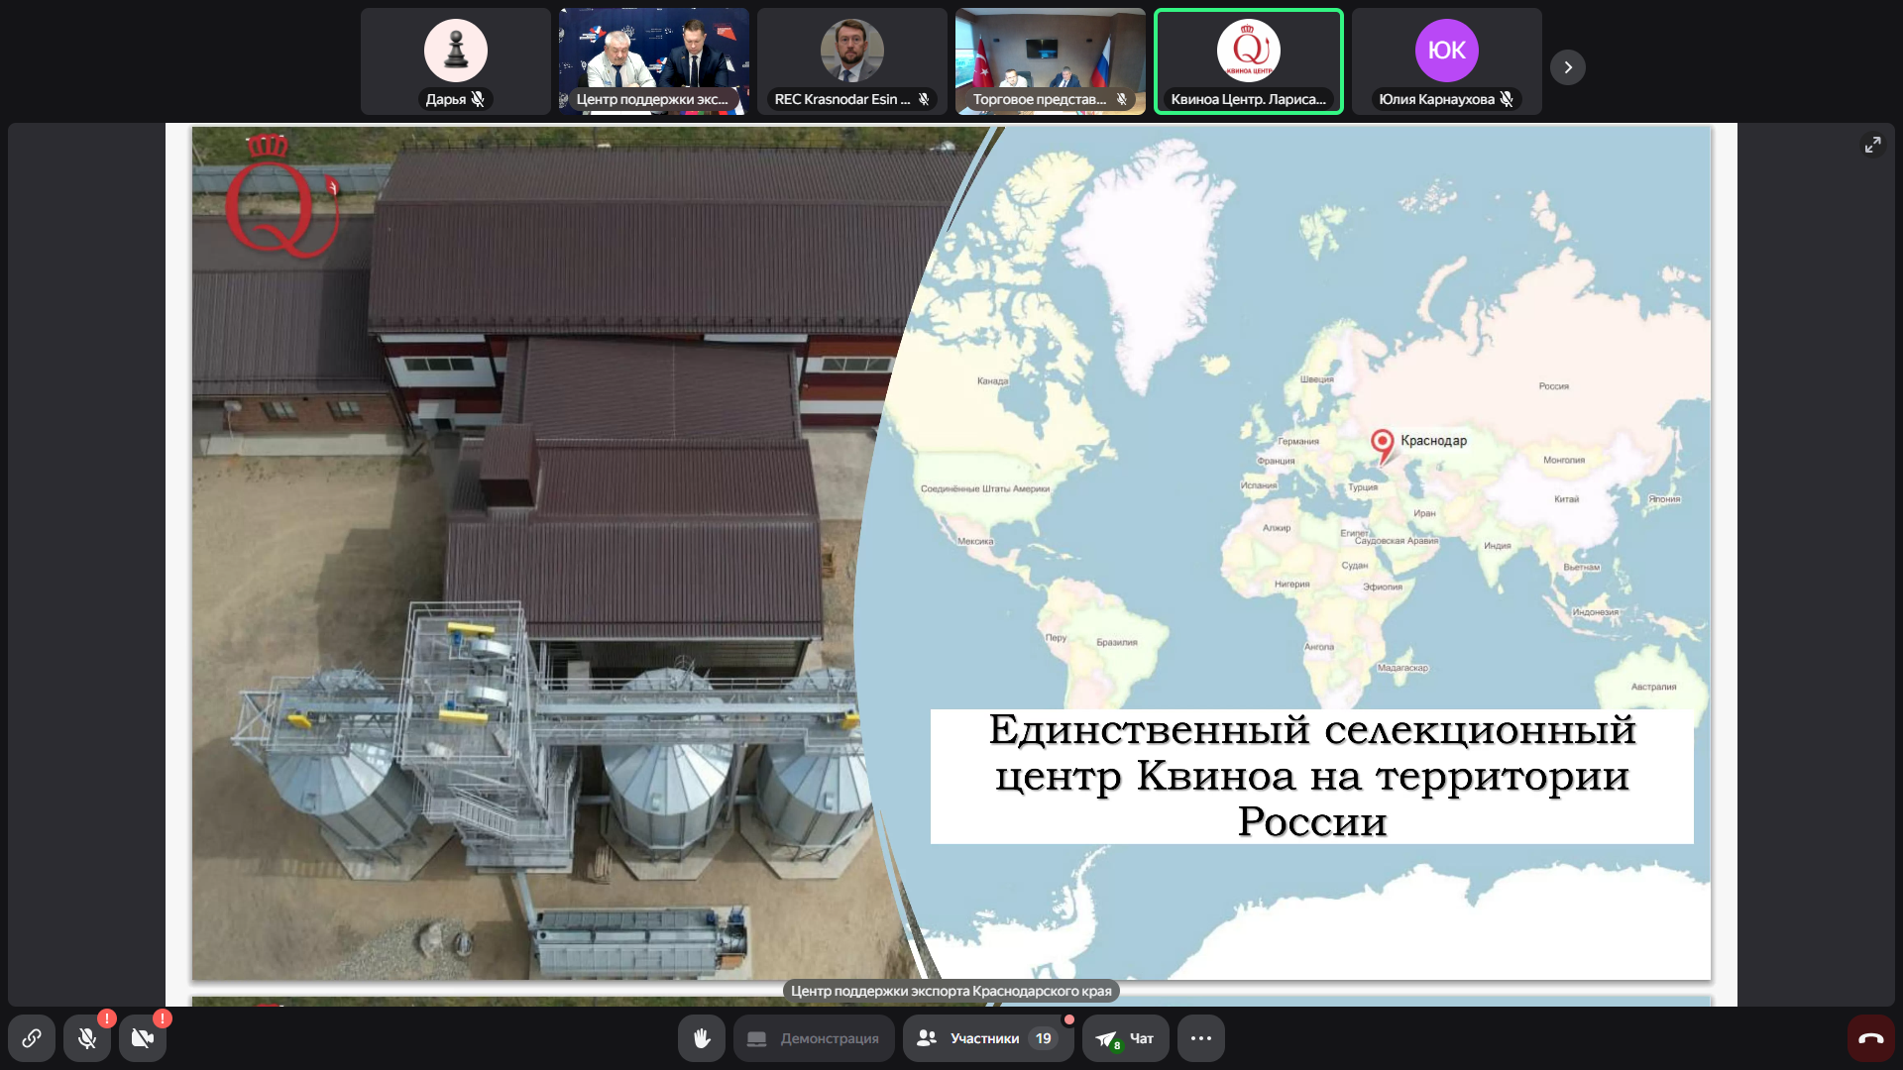The height and width of the screenshot is (1070, 1903).
Task: End the call with red phone button
Action: pos(1870,1038)
